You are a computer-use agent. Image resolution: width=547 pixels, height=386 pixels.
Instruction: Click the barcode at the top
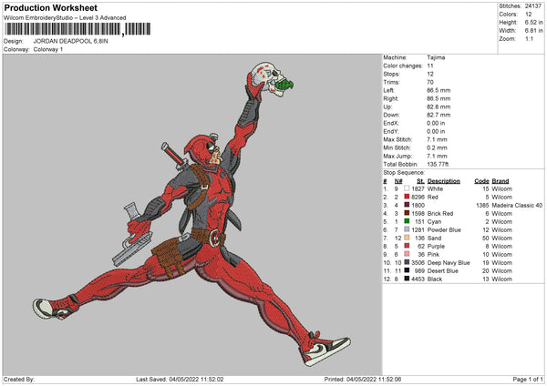click(x=77, y=29)
